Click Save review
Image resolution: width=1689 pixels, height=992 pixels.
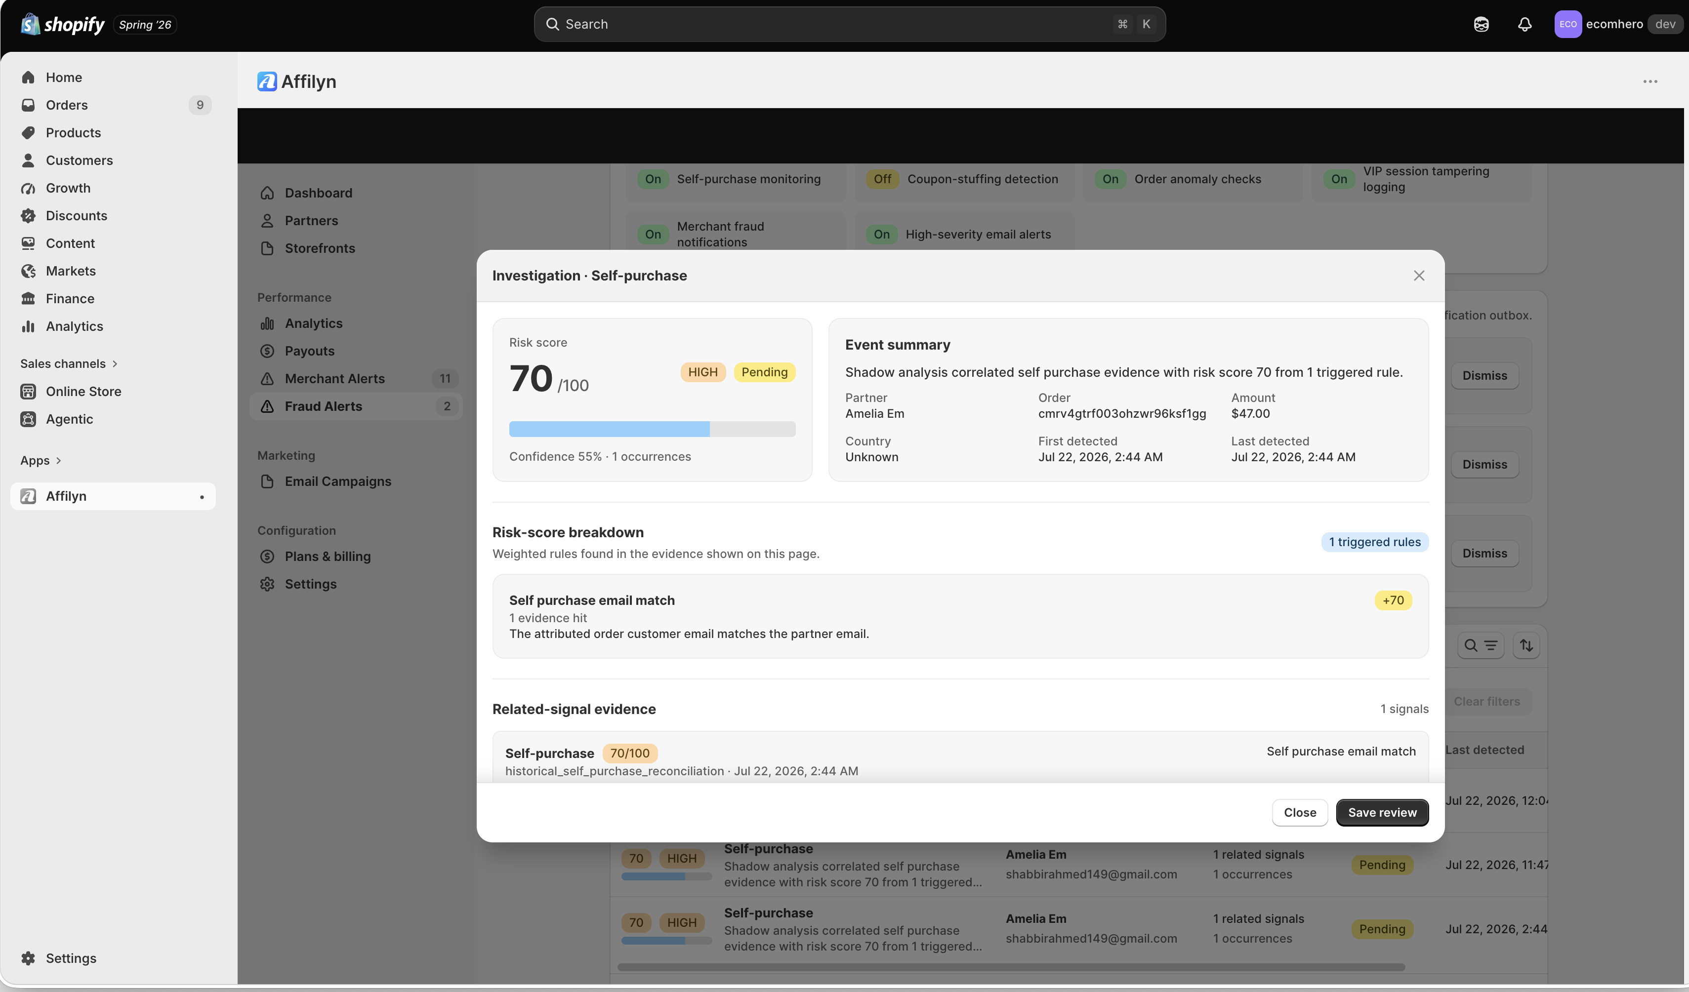pyautogui.click(x=1382, y=812)
